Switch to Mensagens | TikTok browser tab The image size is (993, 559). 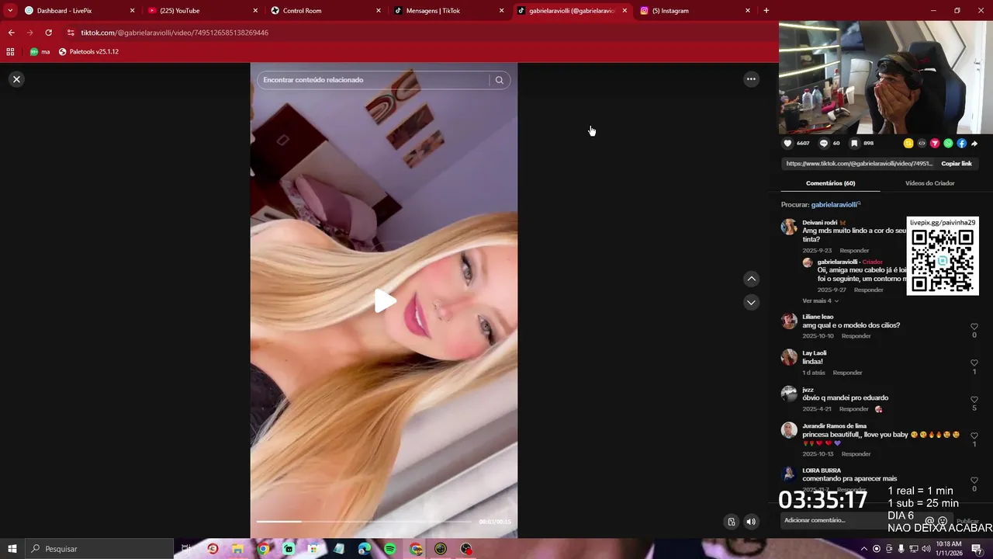449,11
